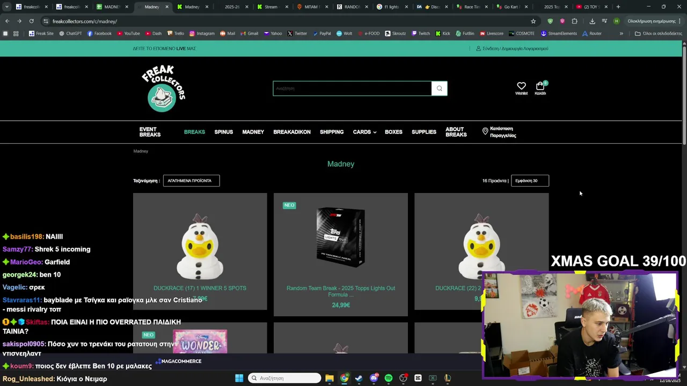Focus the site search input field

(352, 88)
